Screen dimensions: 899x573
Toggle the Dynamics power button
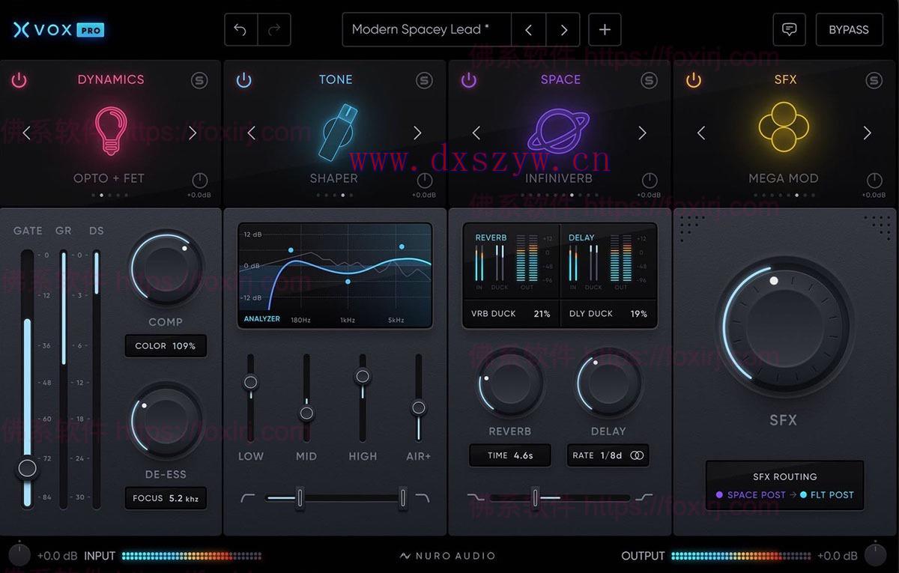click(x=19, y=80)
